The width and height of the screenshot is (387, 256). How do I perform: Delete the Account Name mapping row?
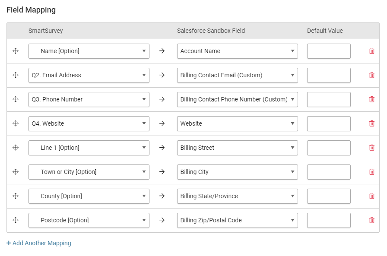(x=372, y=51)
